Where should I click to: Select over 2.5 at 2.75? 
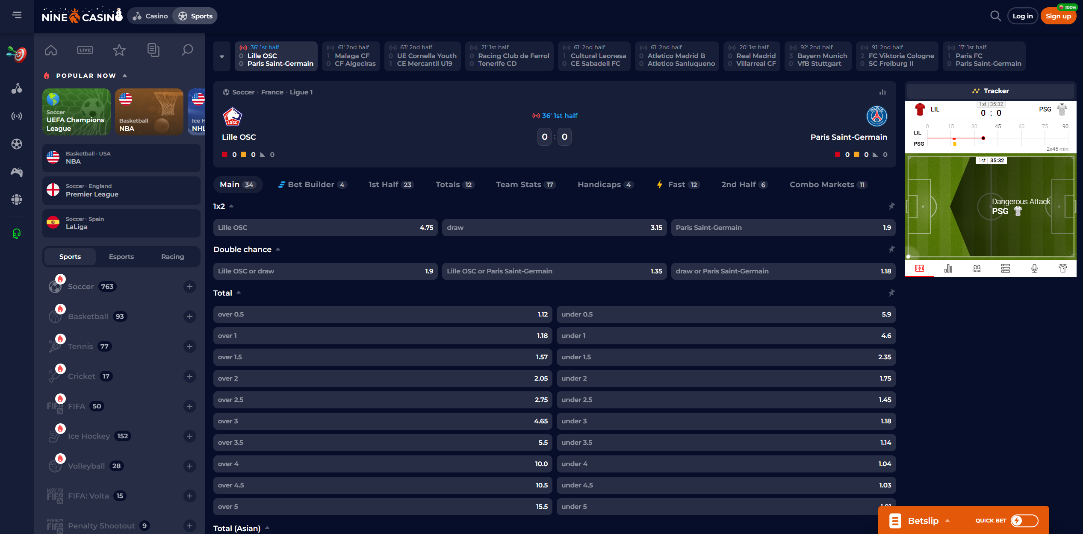(383, 400)
